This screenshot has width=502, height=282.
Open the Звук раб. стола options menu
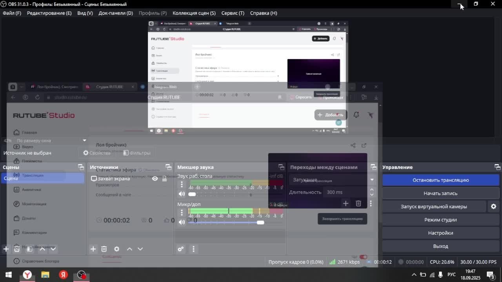(182, 184)
